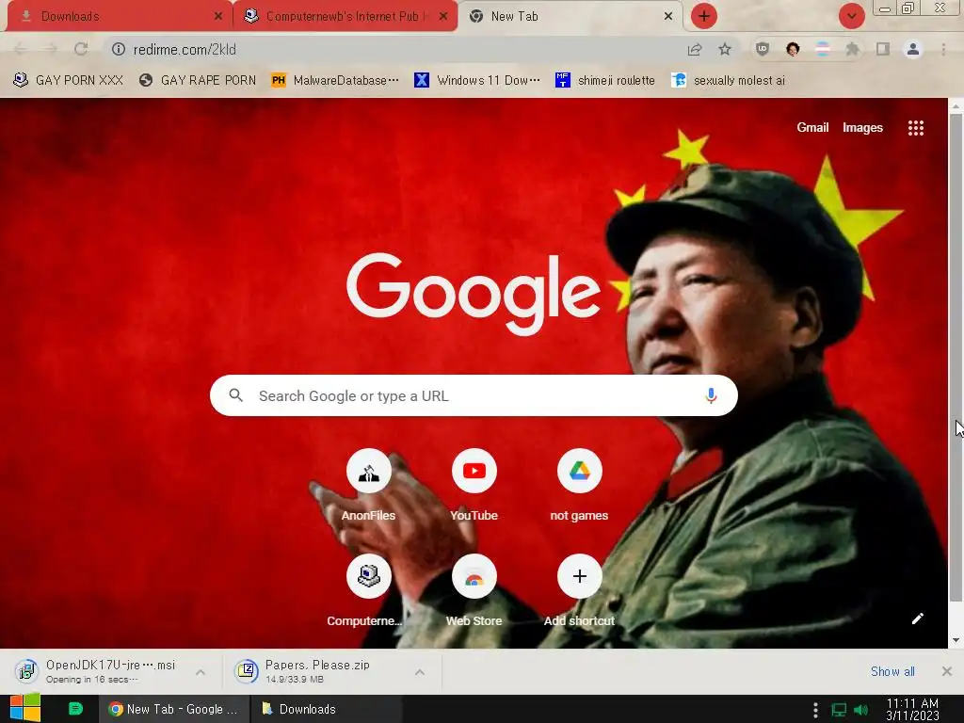Viewport: 964px width, 723px height.
Task: Reload the page
Action: click(81, 49)
